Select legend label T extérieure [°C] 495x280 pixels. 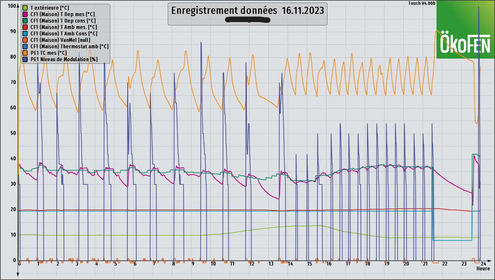tap(50, 8)
